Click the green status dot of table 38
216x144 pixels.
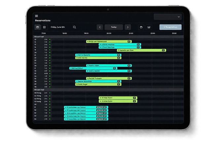click(50, 87)
